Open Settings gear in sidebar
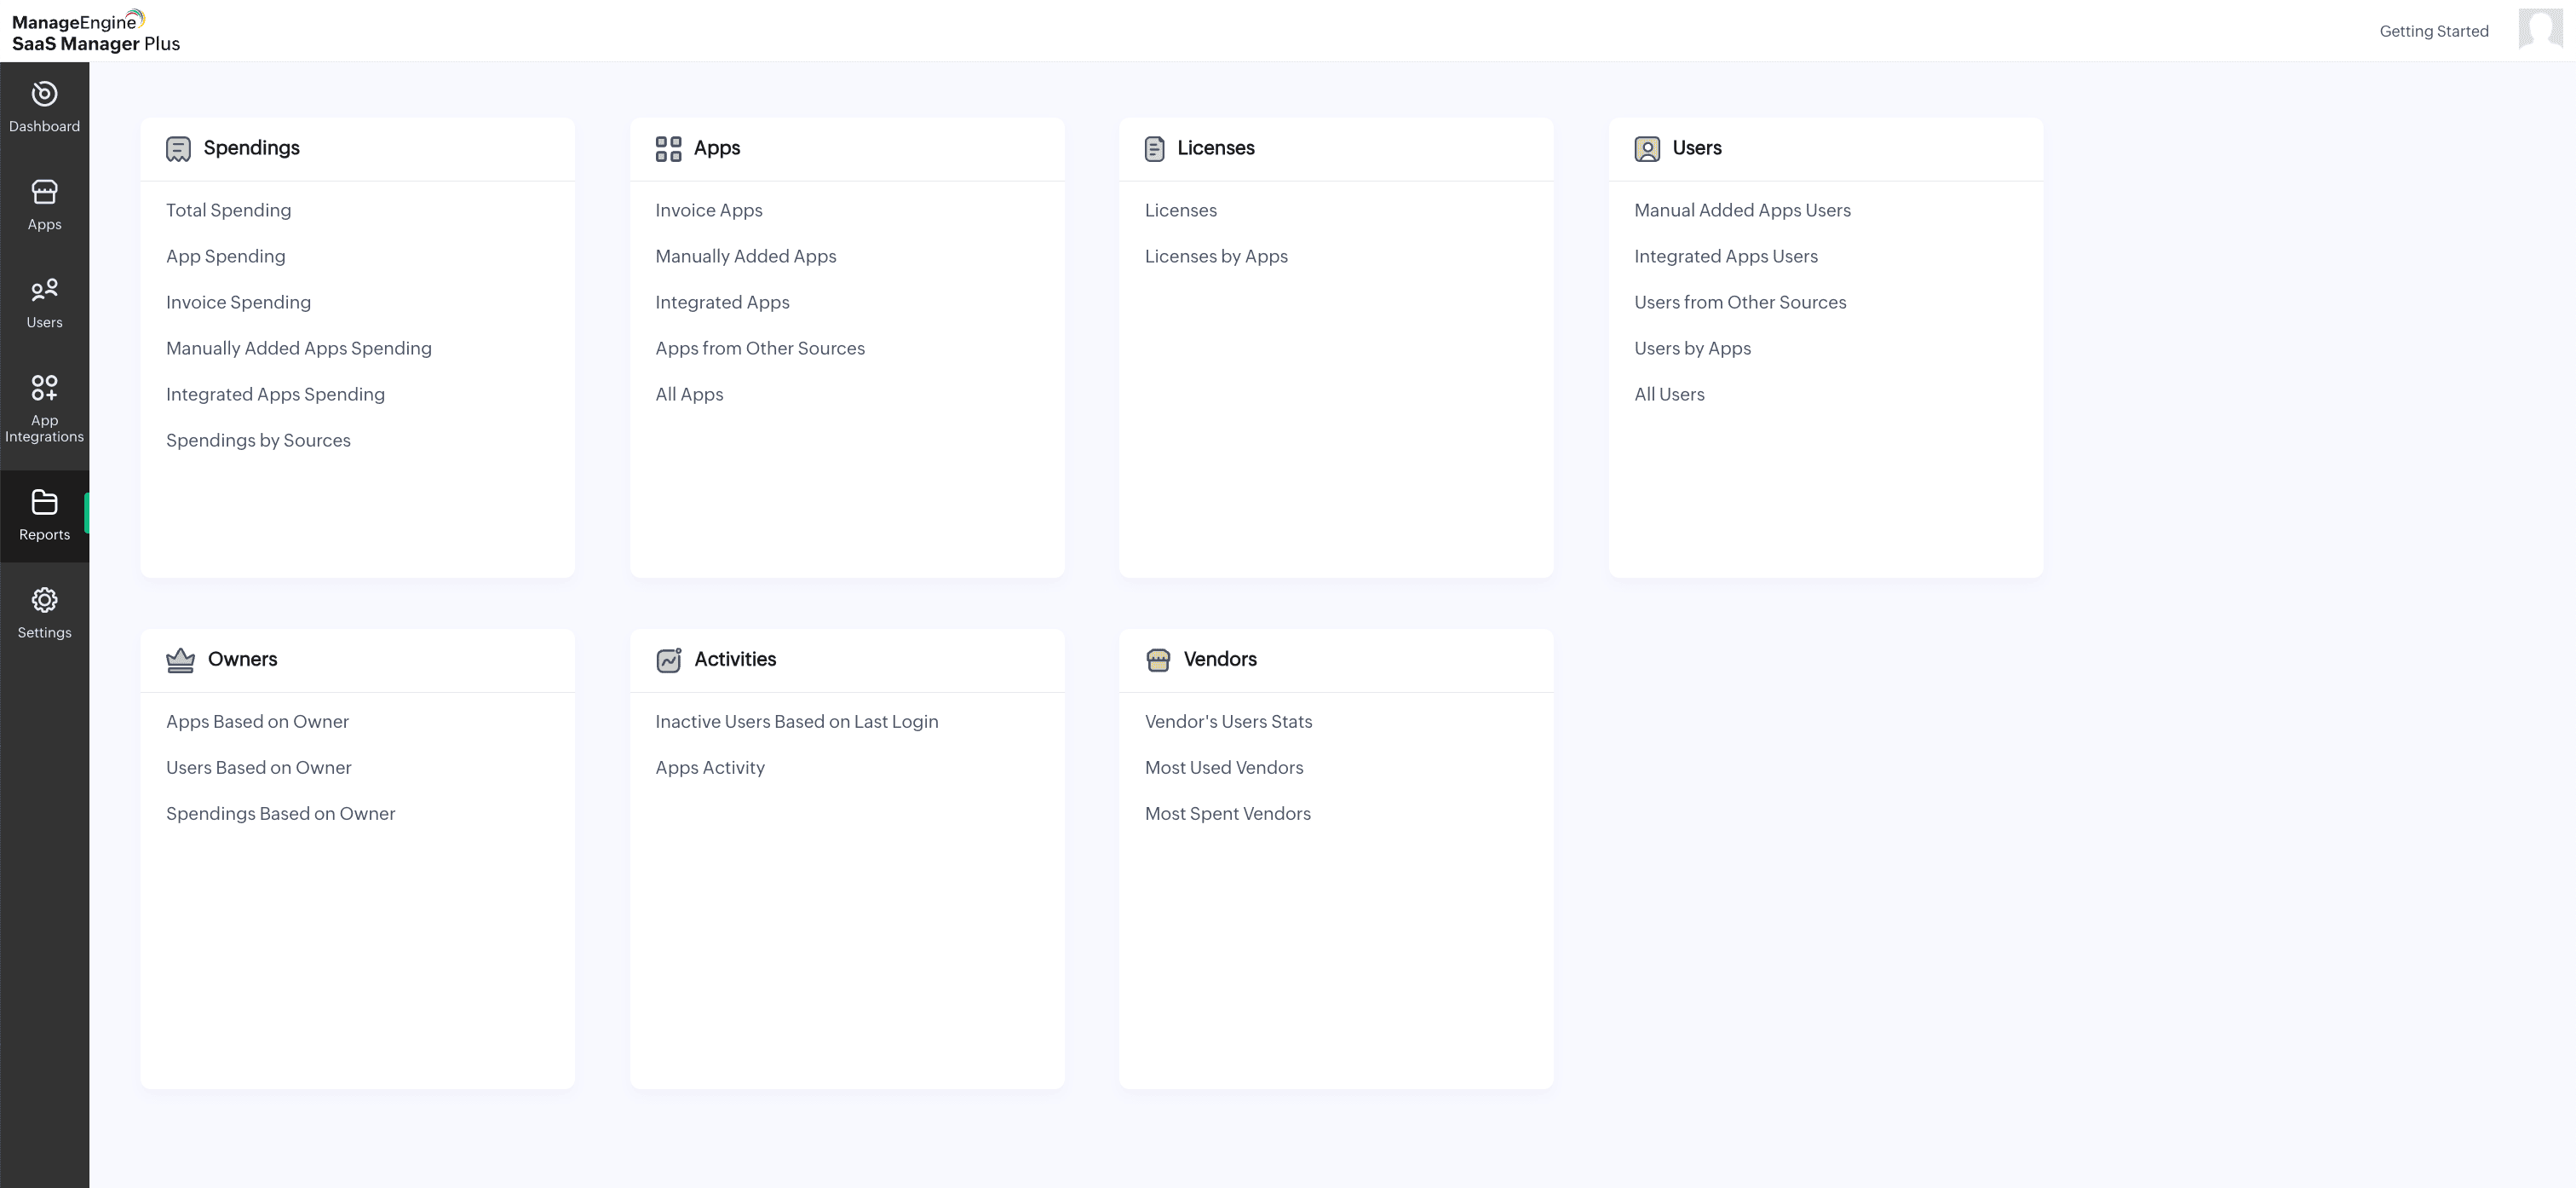 [44, 601]
